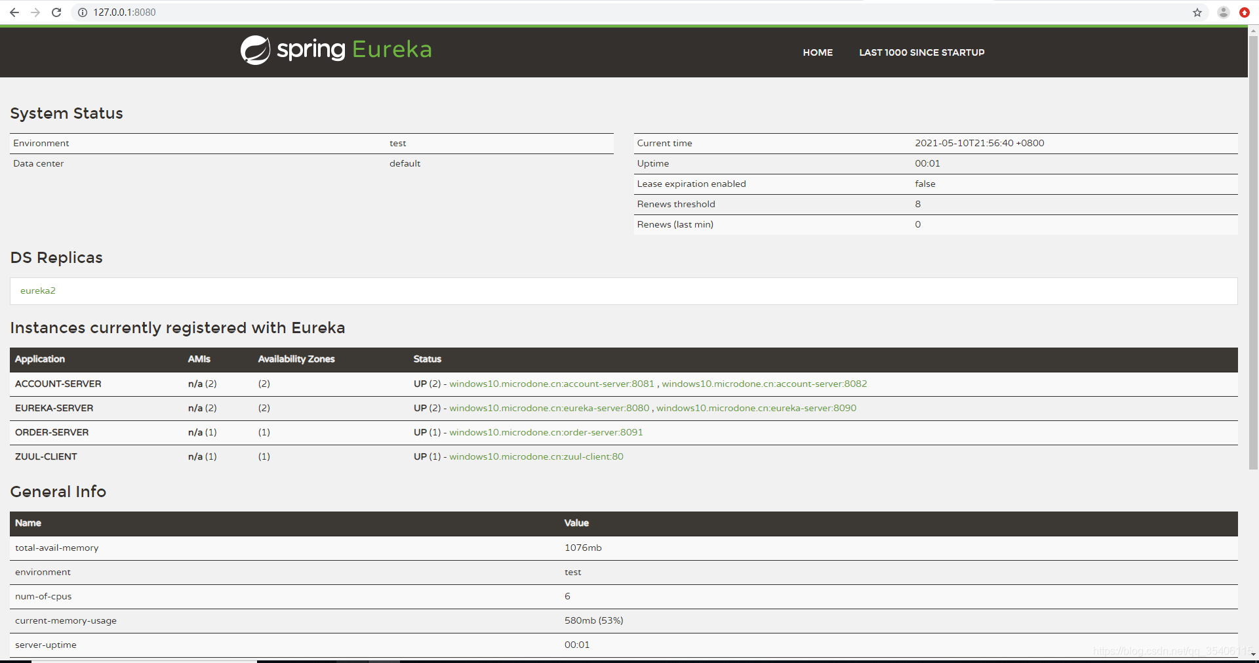This screenshot has width=1259, height=663.
Task: Click the server-uptime row name
Action: (45, 645)
